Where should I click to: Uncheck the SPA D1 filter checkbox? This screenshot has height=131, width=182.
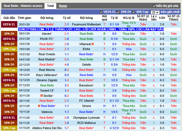click(118, 12)
